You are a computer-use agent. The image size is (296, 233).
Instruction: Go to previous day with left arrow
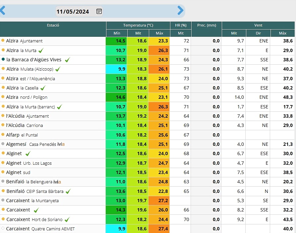(2, 10)
